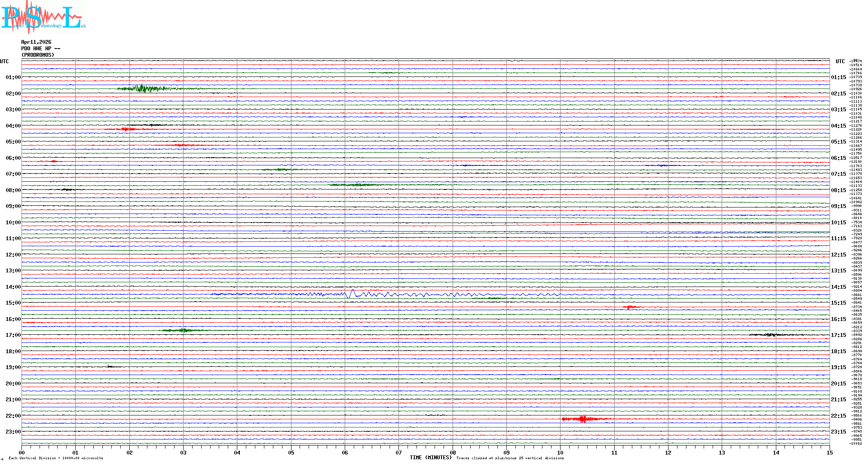Click the (PRODROMOS) station name text
The width and height of the screenshot is (864, 464).
click(38, 55)
